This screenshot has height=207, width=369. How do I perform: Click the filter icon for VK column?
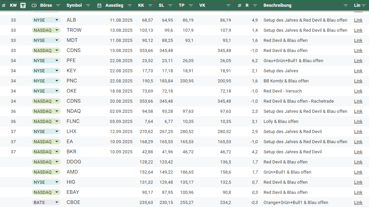pyautogui.click(x=228, y=5)
